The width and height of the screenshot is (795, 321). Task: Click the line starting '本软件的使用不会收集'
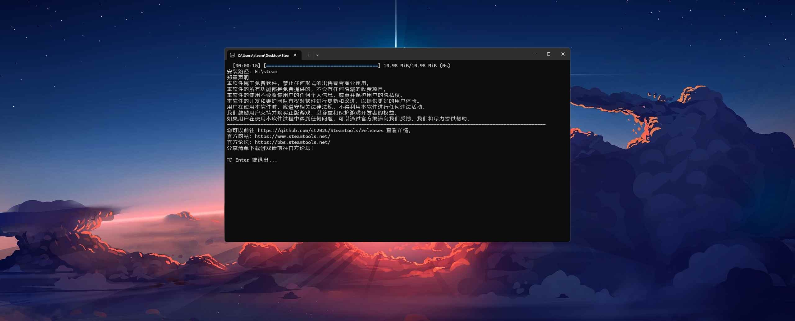(316, 95)
